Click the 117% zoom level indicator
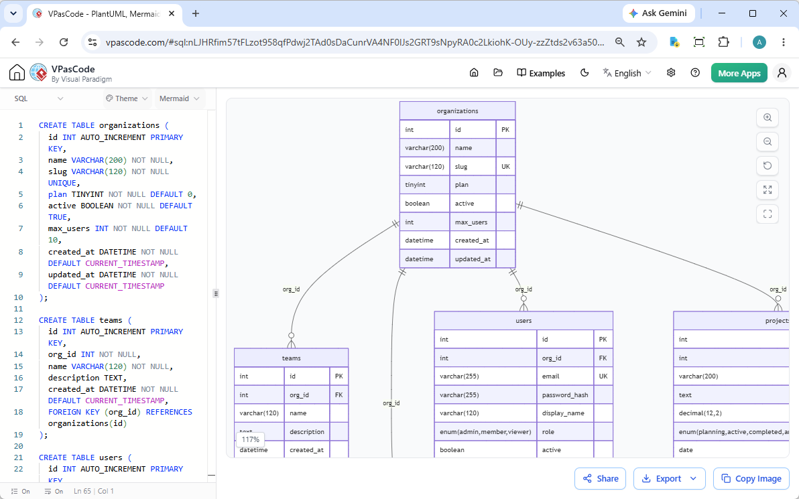This screenshot has width=799, height=499. (250, 439)
